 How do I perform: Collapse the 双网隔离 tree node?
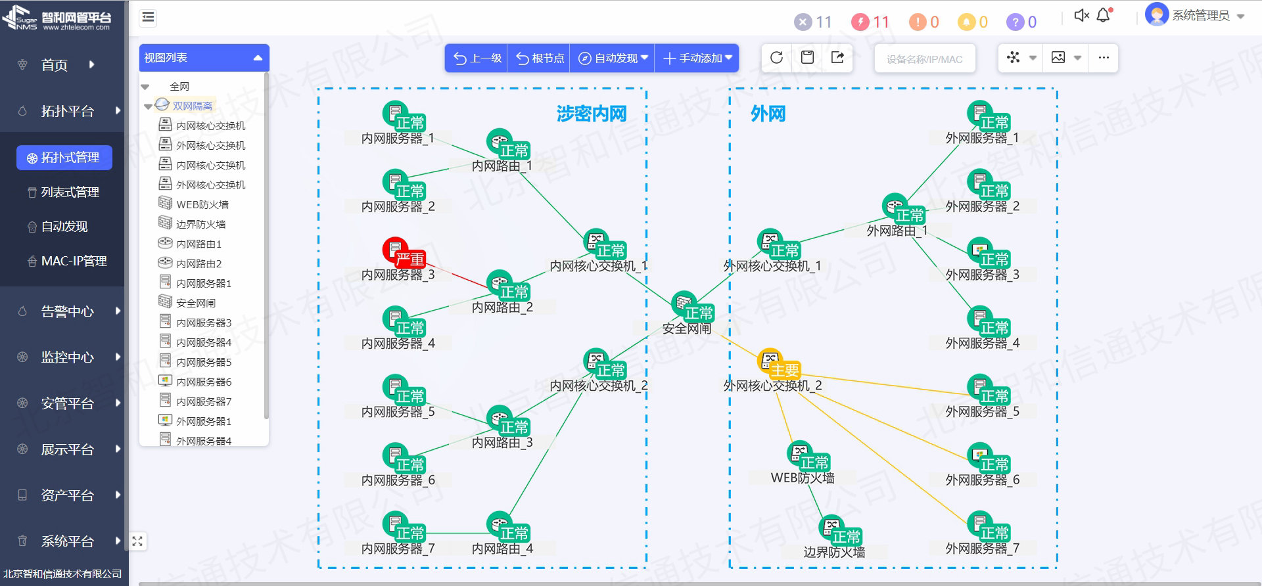148,106
